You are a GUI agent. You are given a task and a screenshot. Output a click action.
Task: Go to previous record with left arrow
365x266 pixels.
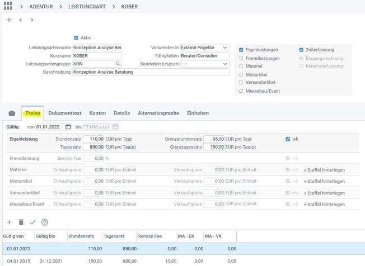click(x=20, y=20)
